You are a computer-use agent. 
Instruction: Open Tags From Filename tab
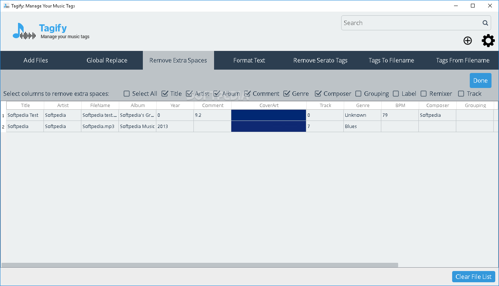coord(463,60)
